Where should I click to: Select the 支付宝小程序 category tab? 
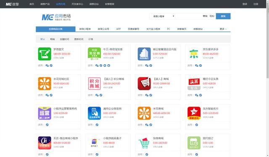tap(153, 29)
